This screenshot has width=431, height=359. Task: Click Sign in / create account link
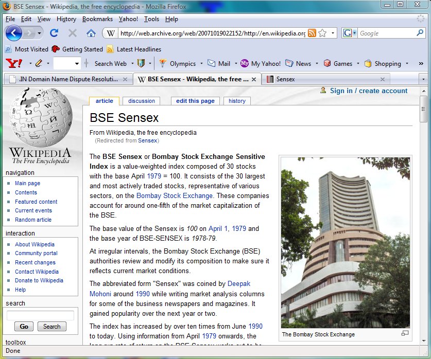tap(369, 91)
